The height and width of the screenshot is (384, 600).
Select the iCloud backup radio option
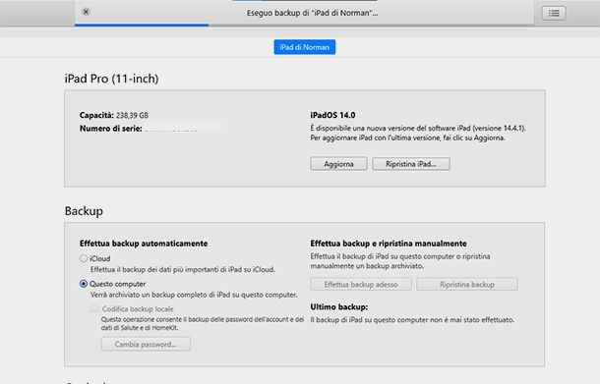84,258
